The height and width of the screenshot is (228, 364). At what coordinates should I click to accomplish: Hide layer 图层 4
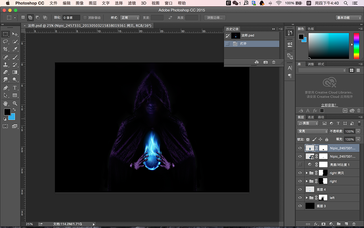click(300, 189)
